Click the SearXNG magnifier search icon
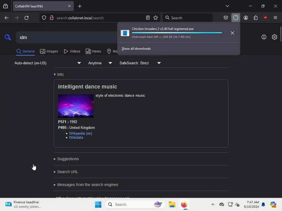Image resolution: width=282 pixels, height=211 pixels. (8, 37)
